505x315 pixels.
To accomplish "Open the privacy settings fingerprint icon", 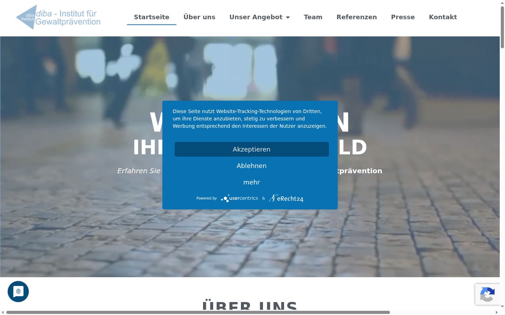I will click(18, 292).
